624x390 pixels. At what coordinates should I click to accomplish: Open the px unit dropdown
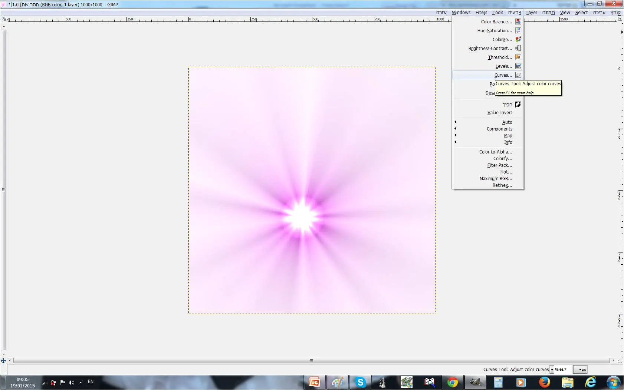click(580, 370)
